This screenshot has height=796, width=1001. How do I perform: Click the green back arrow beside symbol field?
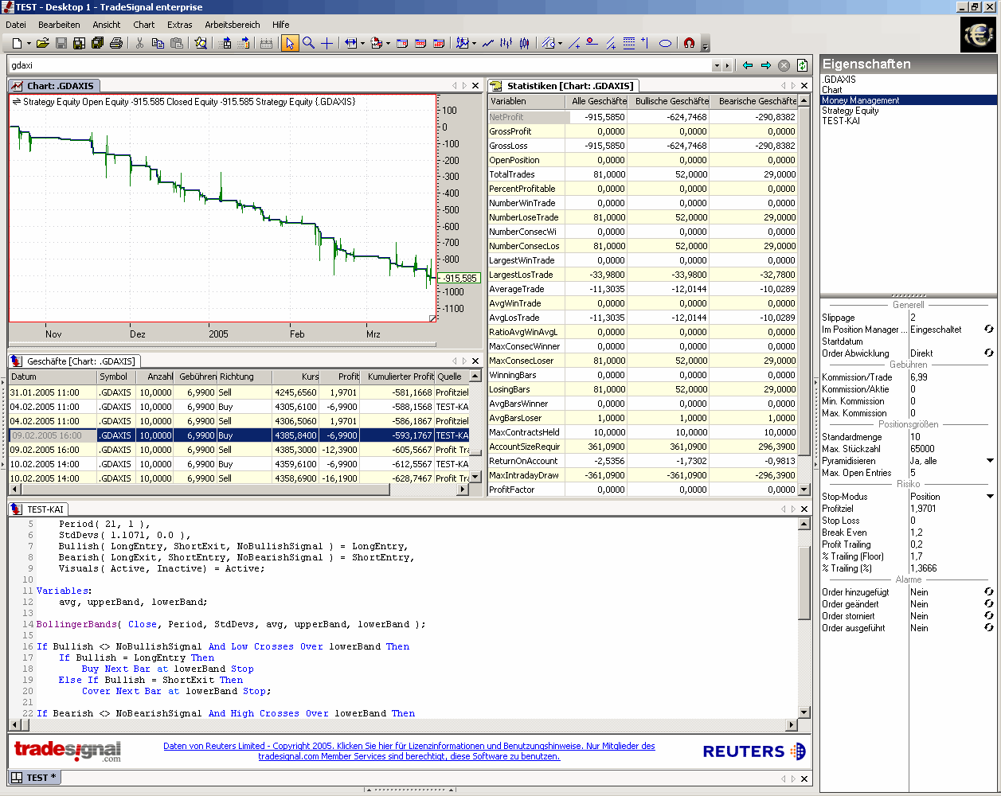click(x=748, y=65)
